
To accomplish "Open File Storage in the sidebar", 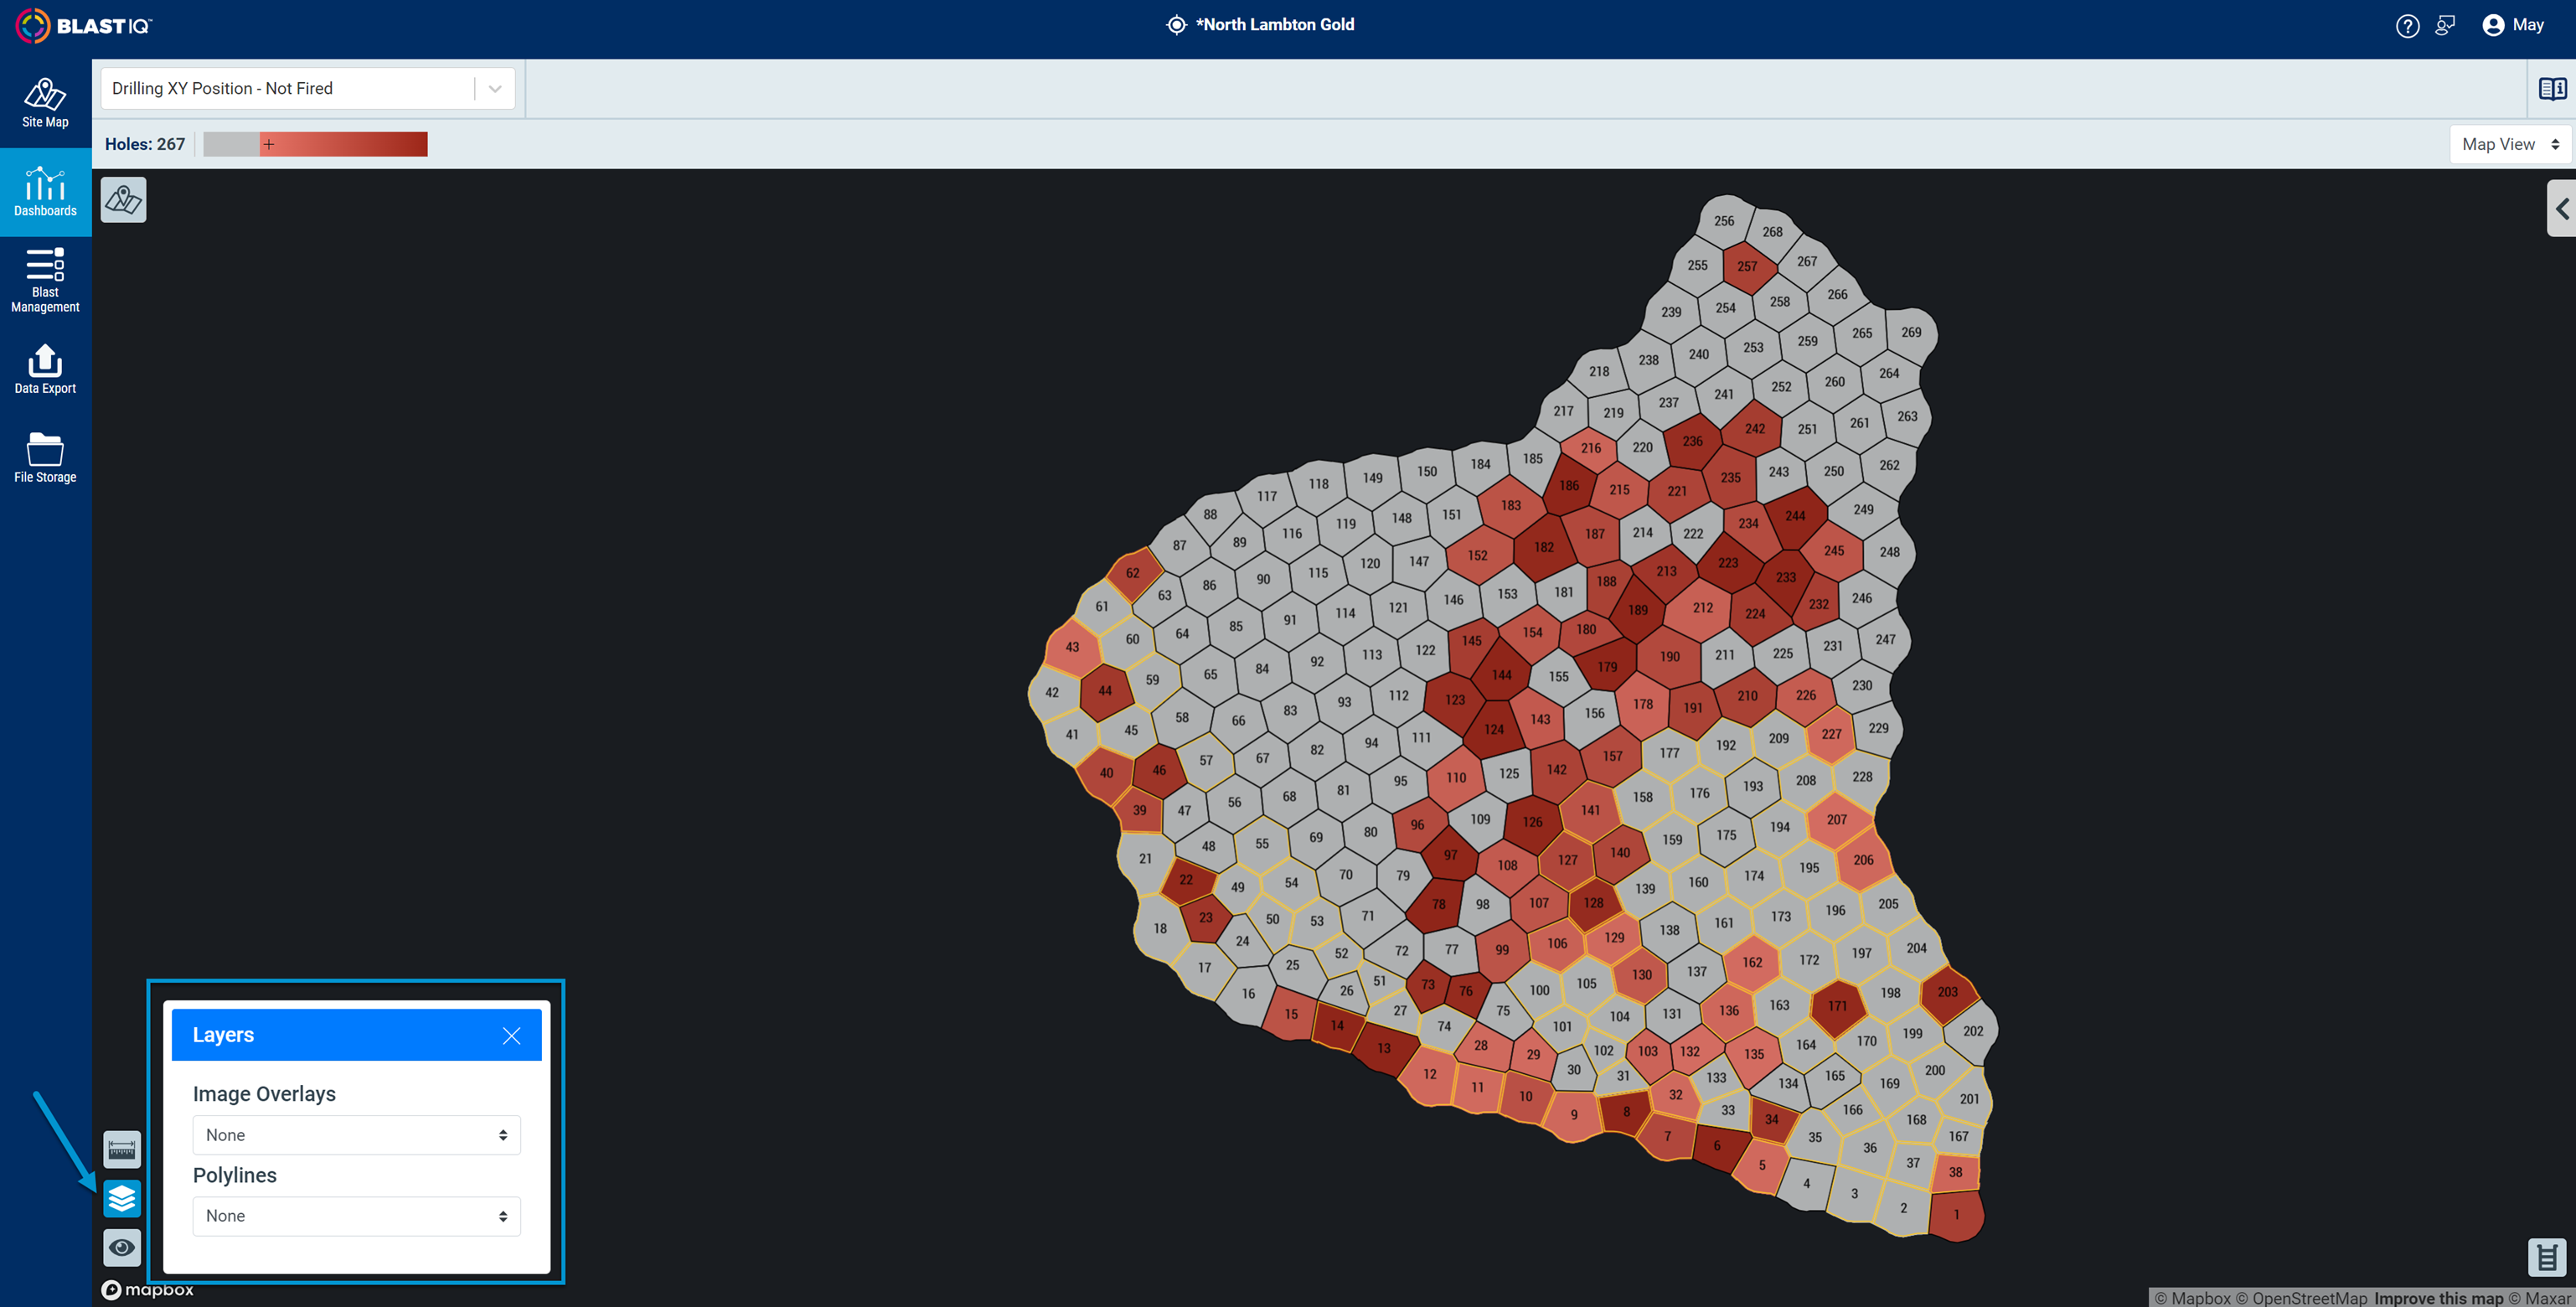I will point(45,458).
